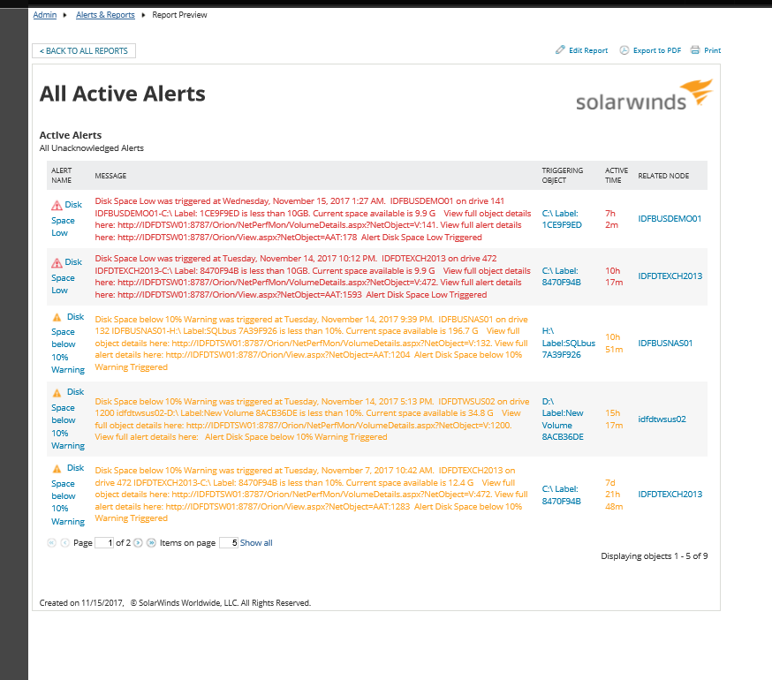Image resolution: width=772 pixels, height=680 pixels.
Task: Open Disk Space below 10% Warning for idfdtwsus02
Action: pyautogui.click(x=68, y=419)
